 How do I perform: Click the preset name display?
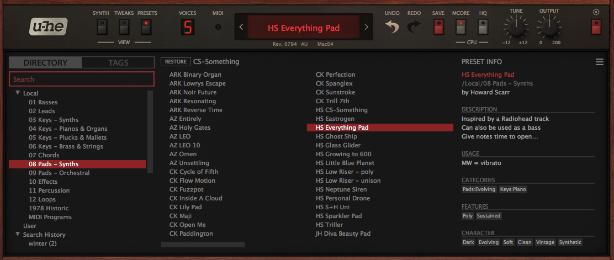(x=304, y=28)
